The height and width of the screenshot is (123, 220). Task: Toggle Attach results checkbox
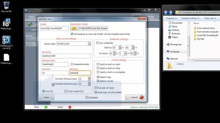[x=98, y=81]
